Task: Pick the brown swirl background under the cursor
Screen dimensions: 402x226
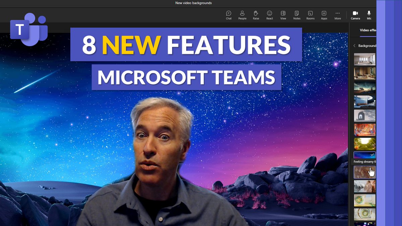Action: [365, 172]
